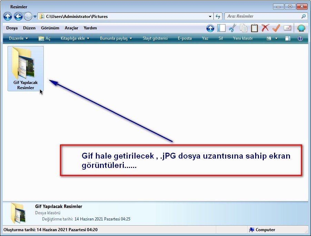Viewport: 311px width, 236px height.
Task: Click the orange checkmark Properties icon
Action: point(276,28)
